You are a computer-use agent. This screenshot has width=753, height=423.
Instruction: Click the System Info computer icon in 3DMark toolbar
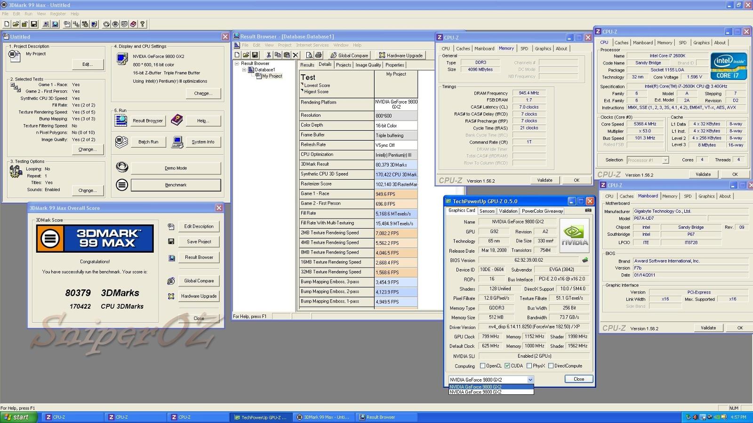[46, 24]
